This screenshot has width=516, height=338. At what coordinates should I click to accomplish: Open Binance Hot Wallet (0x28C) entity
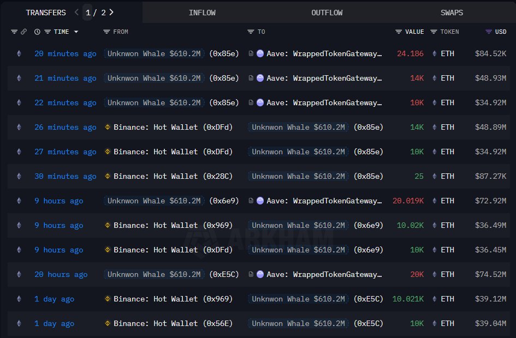pos(173,177)
